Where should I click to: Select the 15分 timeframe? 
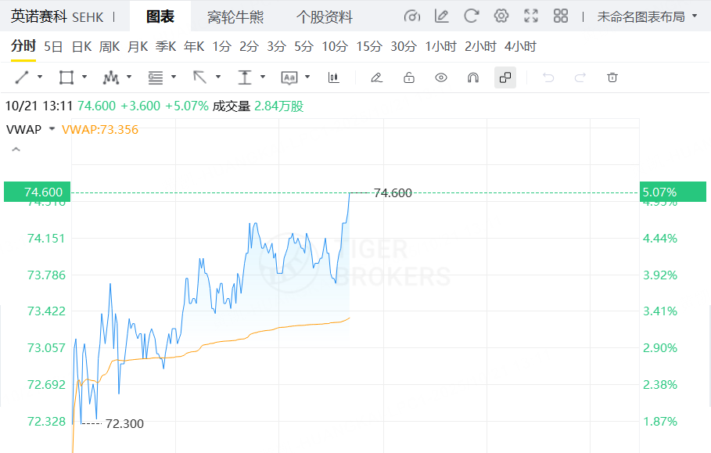(x=369, y=46)
